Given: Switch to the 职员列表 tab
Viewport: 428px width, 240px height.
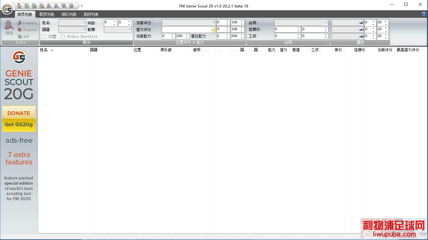Looking at the screenshot, I should coord(47,14).
